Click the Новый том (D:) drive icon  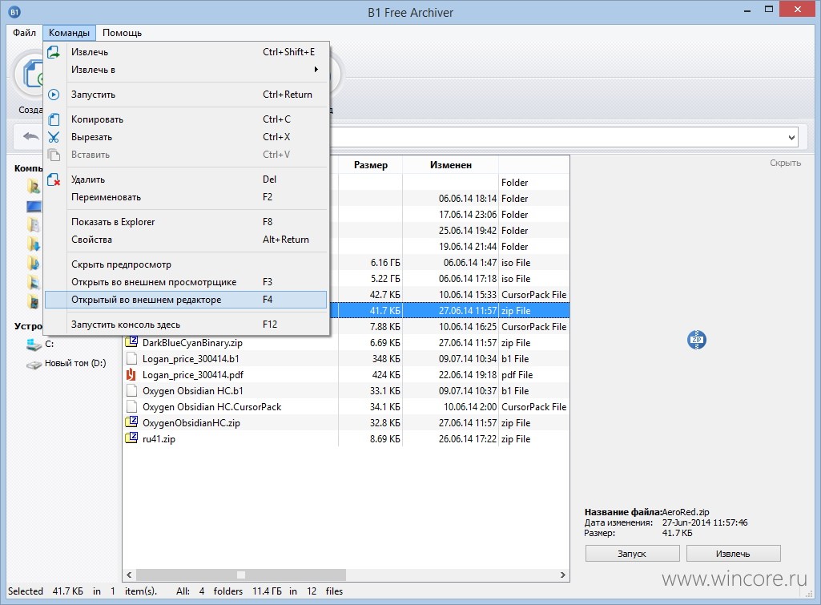coord(34,364)
